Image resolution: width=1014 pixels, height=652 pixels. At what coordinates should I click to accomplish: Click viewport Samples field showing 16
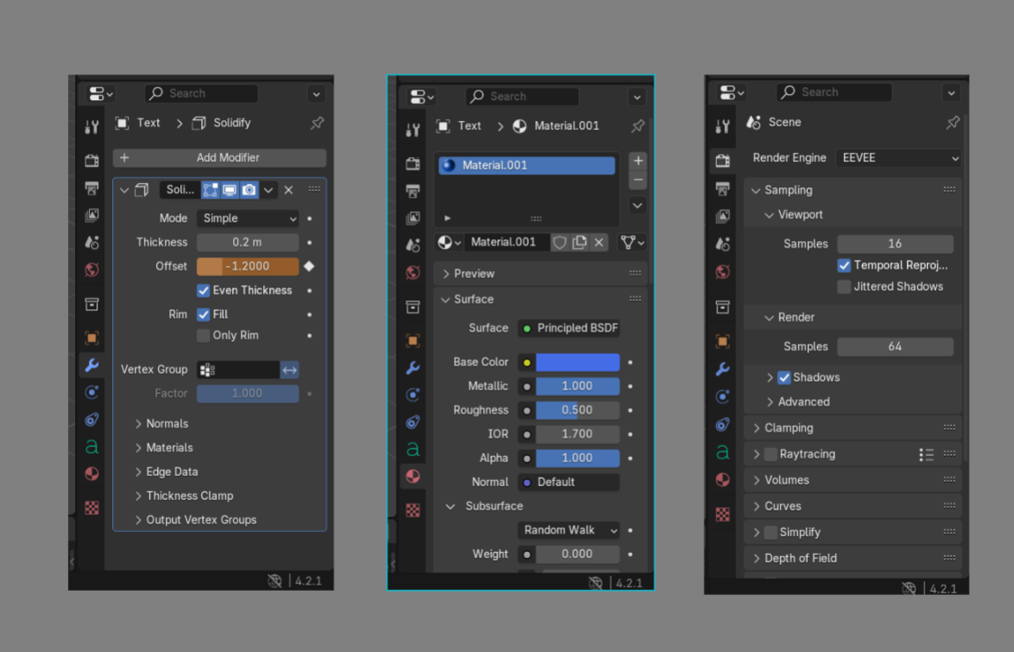pyautogui.click(x=895, y=244)
